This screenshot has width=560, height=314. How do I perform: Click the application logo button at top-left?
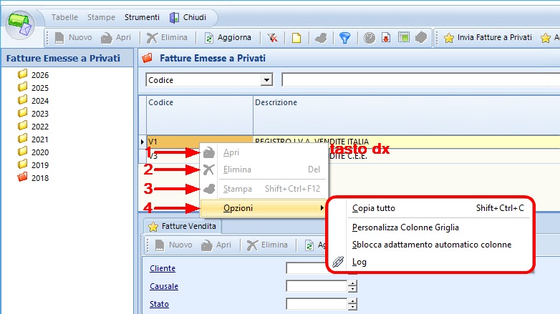21,26
